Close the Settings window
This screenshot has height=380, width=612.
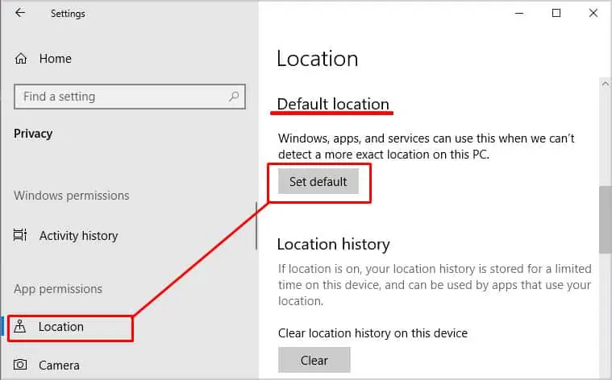pos(593,13)
